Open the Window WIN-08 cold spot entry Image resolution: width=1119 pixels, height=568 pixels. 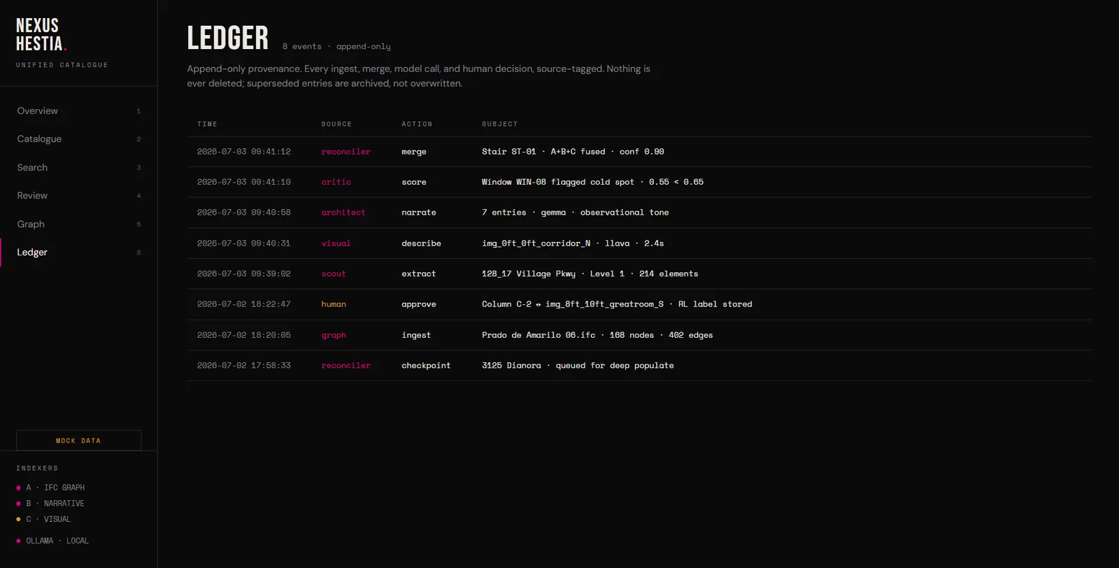coord(592,182)
